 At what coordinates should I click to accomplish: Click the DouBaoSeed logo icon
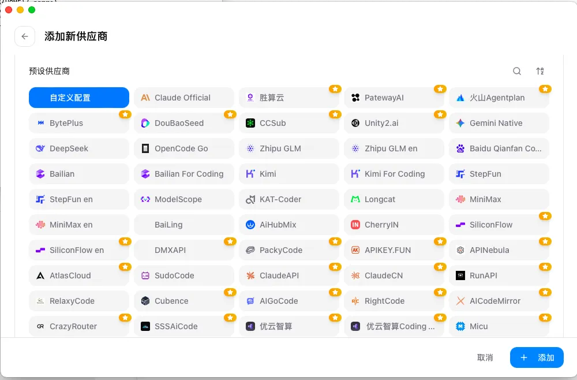tap(145, 123)
